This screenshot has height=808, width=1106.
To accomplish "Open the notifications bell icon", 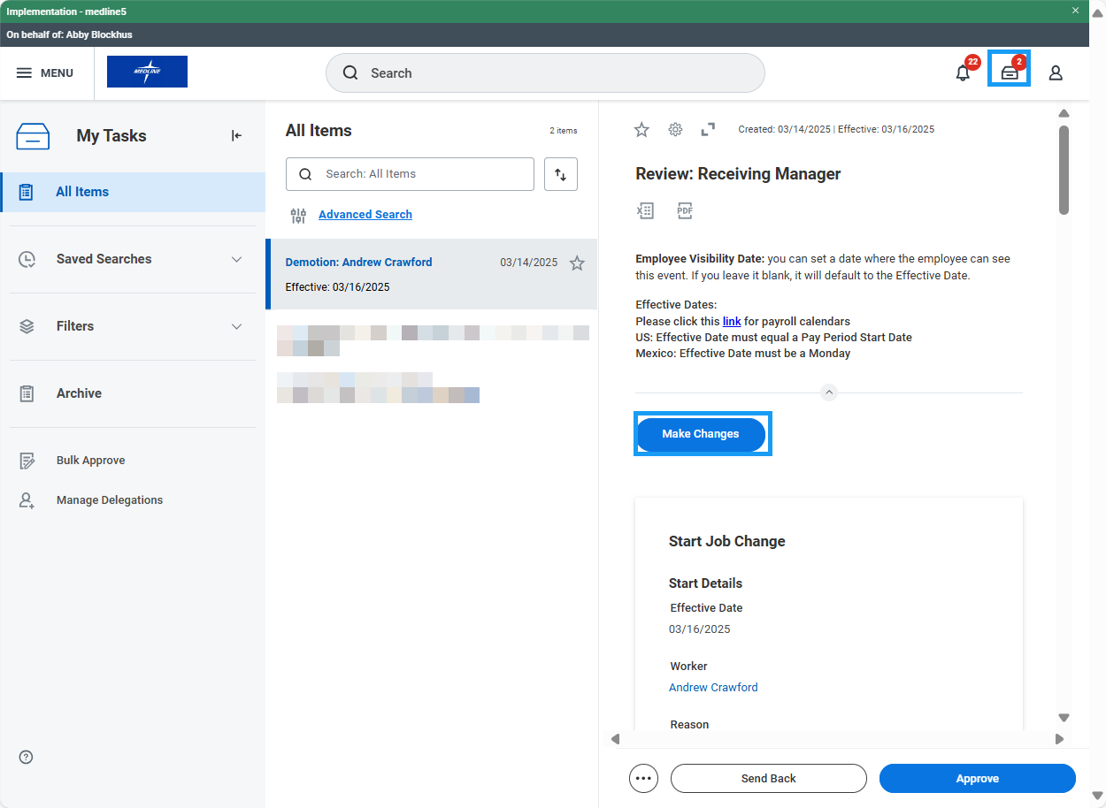I will (963, 73).
